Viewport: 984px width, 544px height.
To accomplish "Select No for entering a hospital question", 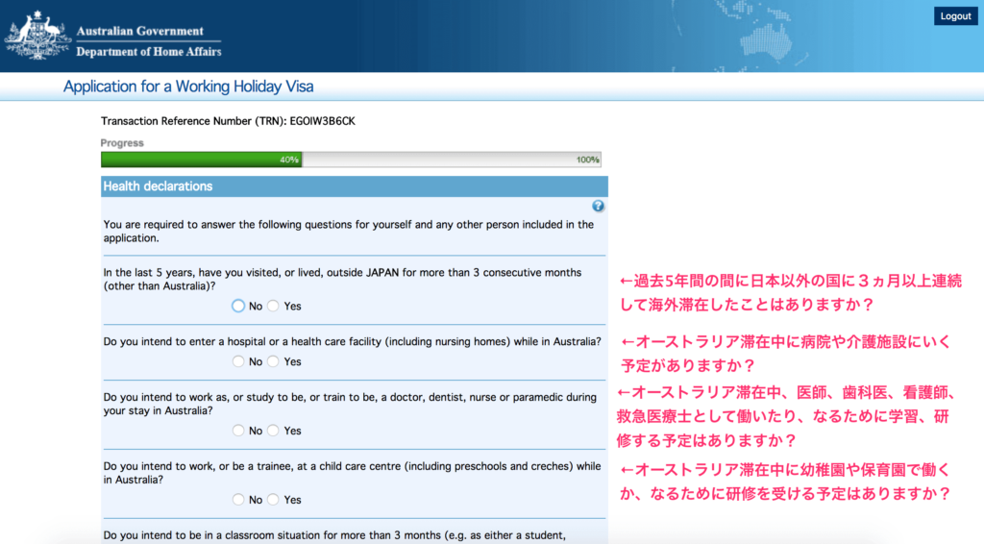I will pyautogui.click(x=238, y=361).
